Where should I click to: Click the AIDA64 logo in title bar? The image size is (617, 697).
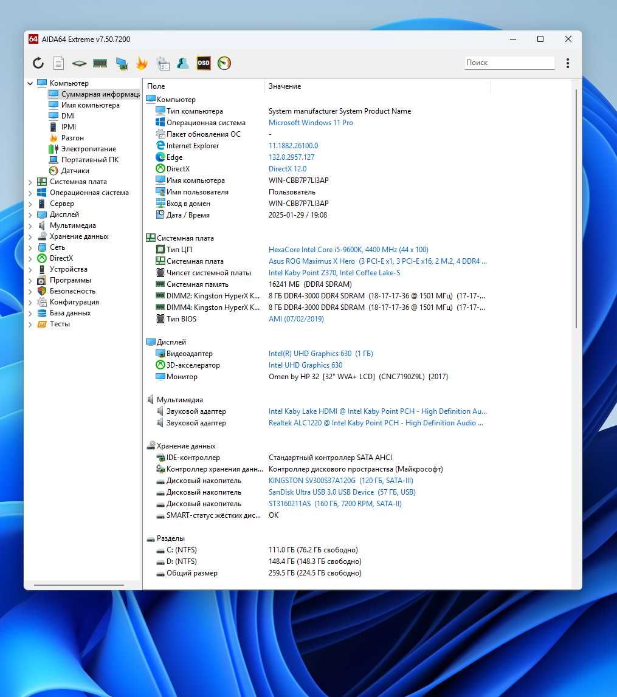(33, 39)
